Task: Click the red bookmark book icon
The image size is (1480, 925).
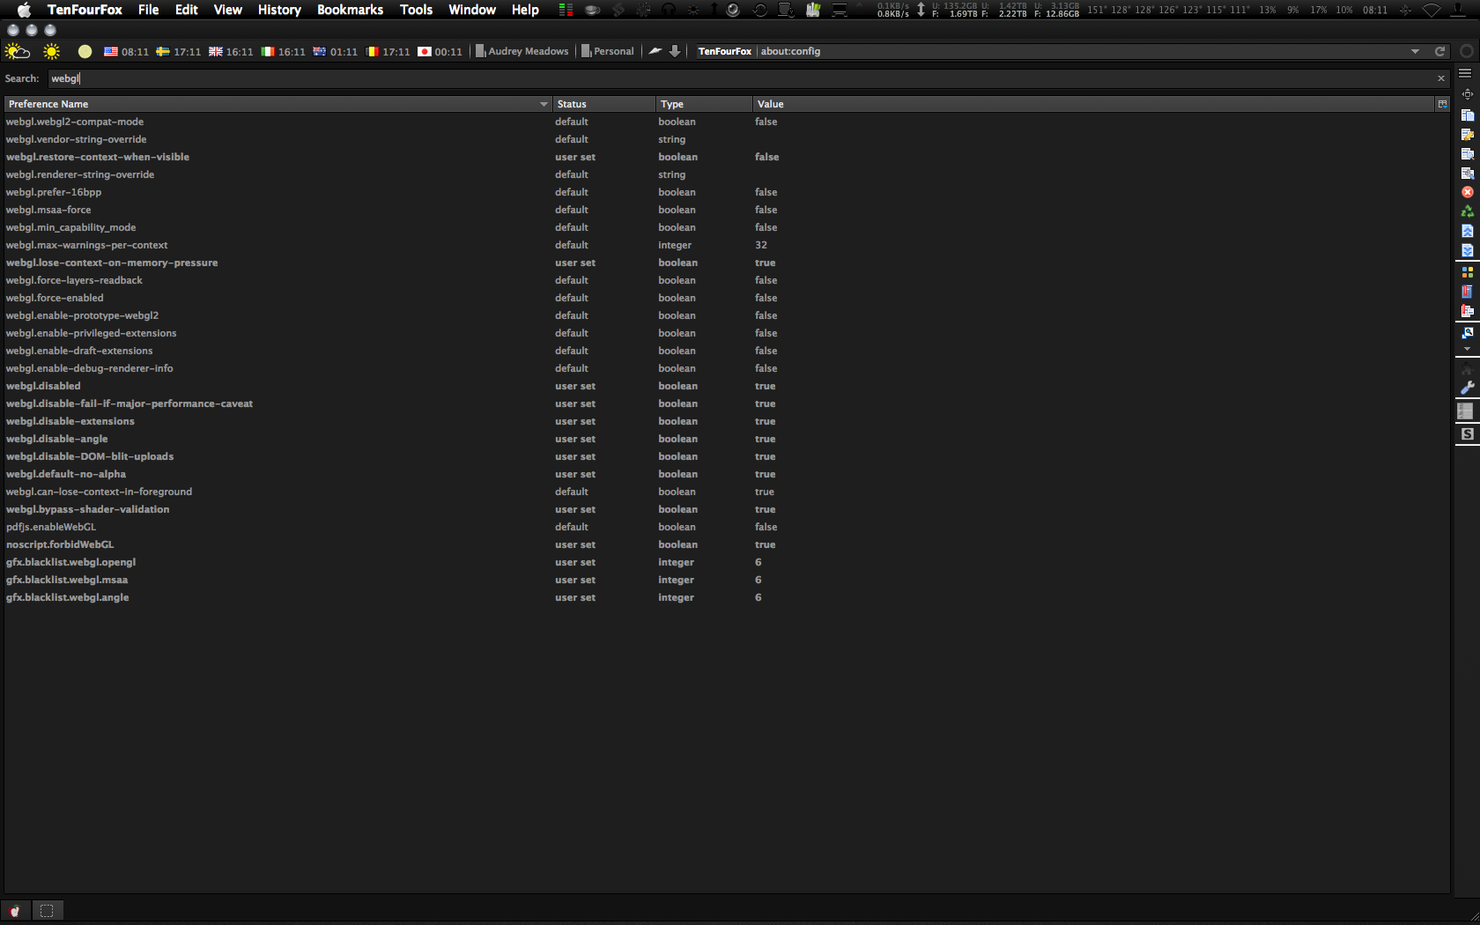Action: [x=1467, y=292]
